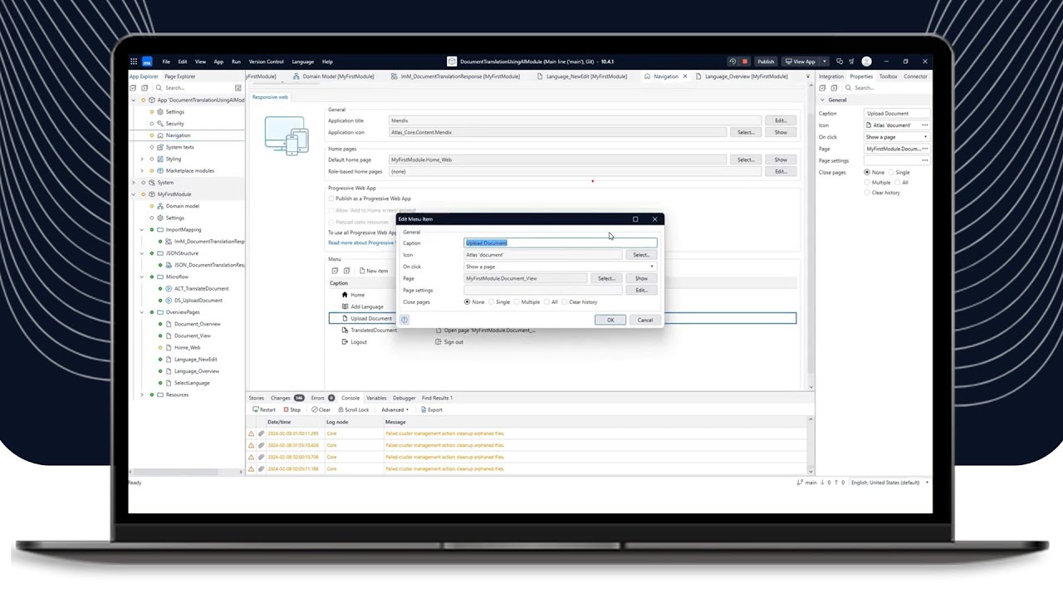Click Caption field in Properties pane
Image resolution: width=1063 pixels, height=598 pixels.
point(897,113)
